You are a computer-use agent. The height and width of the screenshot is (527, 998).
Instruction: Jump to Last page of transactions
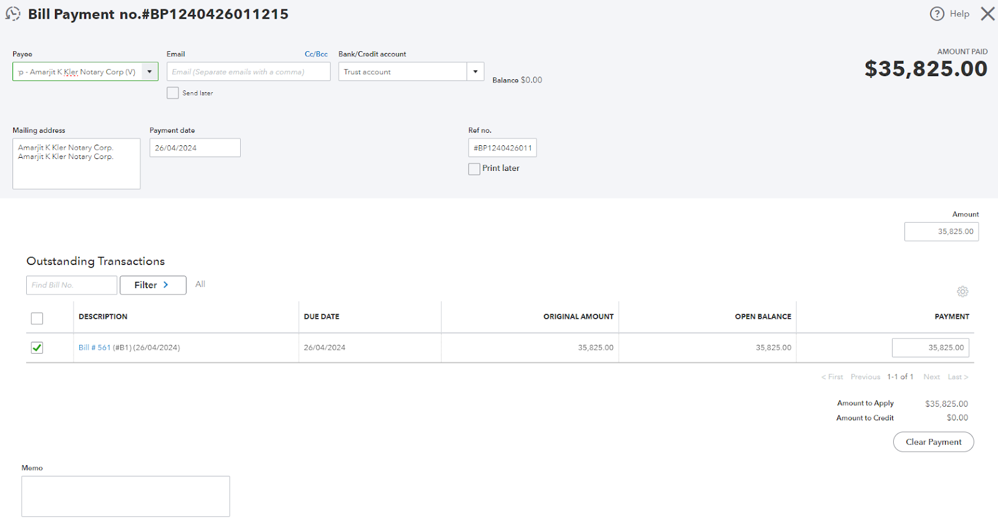click(x=958, y=377)
